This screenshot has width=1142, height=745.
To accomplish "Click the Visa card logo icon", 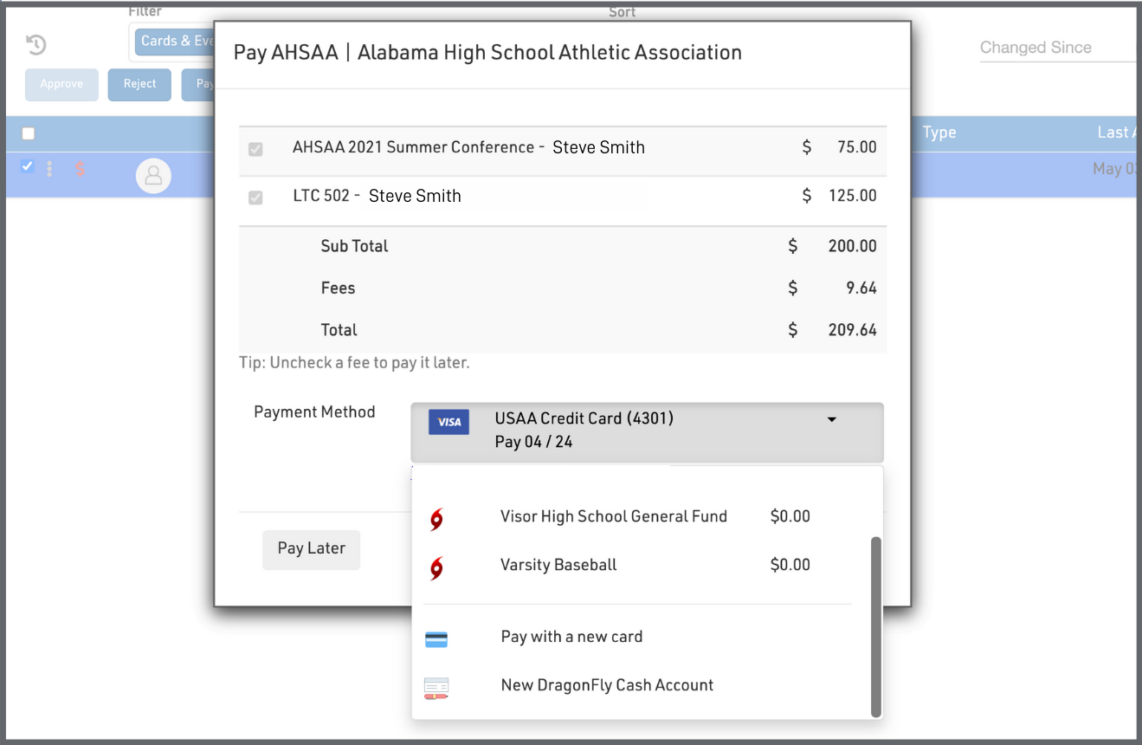I will [x=448, y=422].
